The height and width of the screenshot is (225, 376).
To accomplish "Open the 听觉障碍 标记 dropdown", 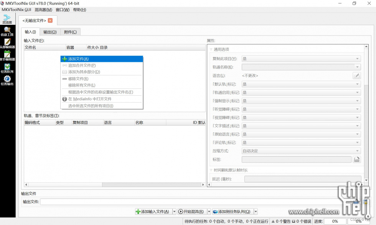I will pyautogui.click(x=301, y=109).
